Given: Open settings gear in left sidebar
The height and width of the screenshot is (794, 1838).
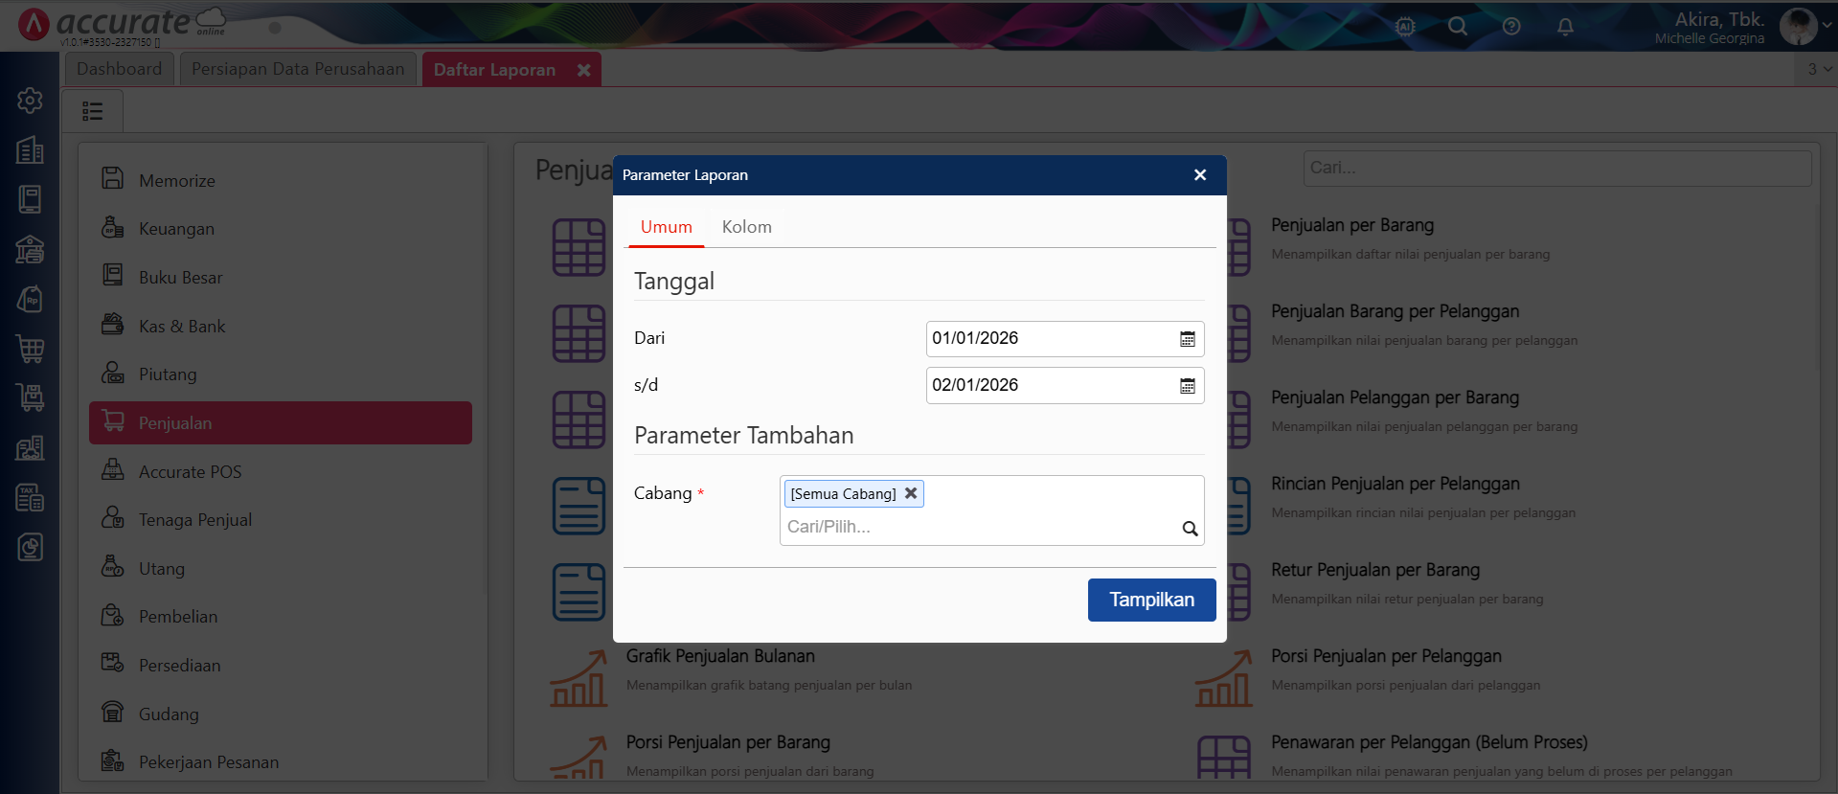Looking at the screenshot, I should click(30, 101).
